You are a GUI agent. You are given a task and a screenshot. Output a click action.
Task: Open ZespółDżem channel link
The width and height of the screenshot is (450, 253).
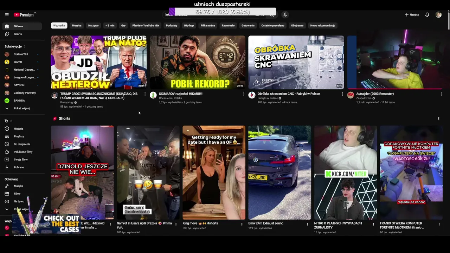pyautogui.click(x=364, y=98)
